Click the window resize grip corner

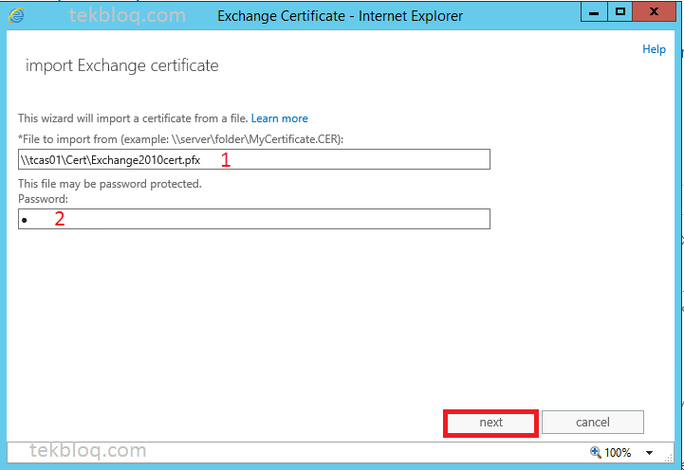668,458
